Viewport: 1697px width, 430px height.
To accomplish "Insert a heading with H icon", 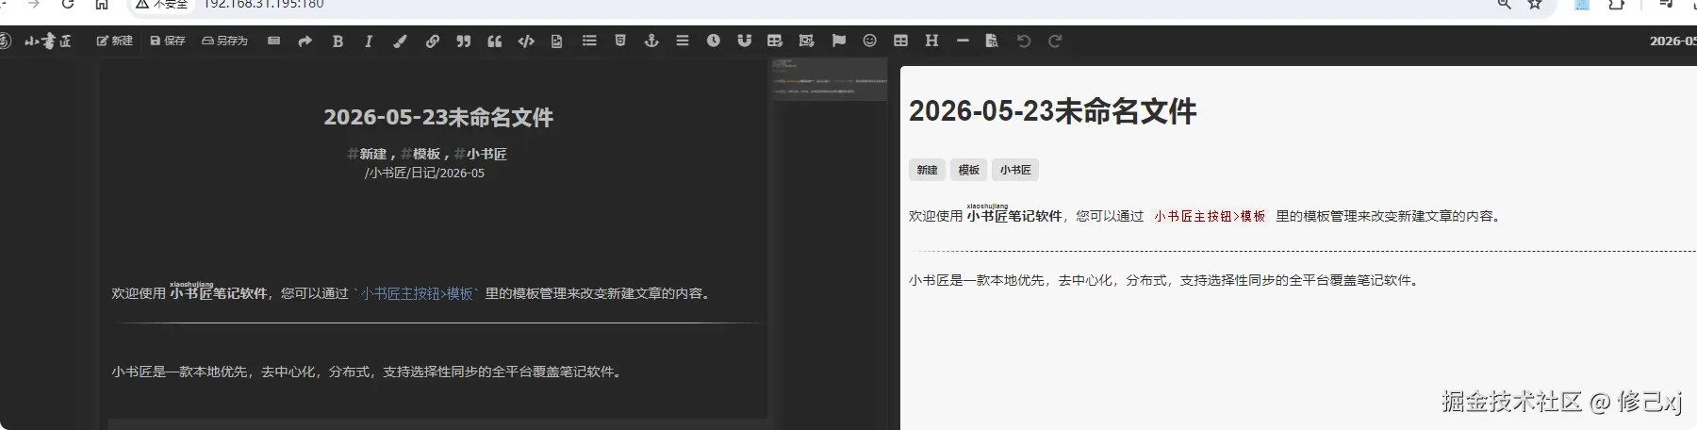I will [x=931, y=41].
